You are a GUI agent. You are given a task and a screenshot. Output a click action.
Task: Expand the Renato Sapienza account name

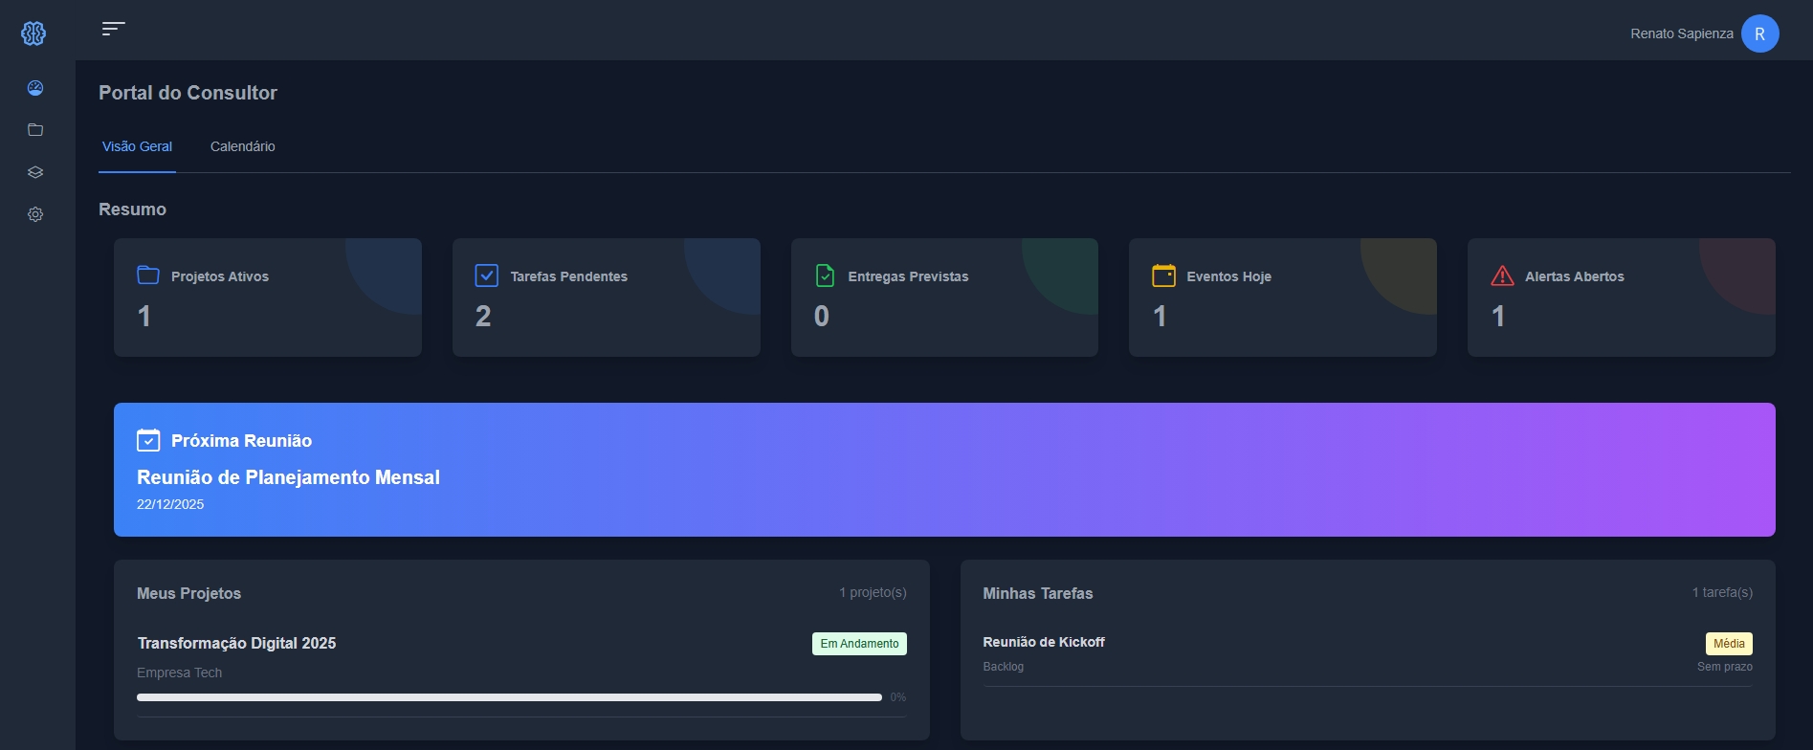point(1681,33)
